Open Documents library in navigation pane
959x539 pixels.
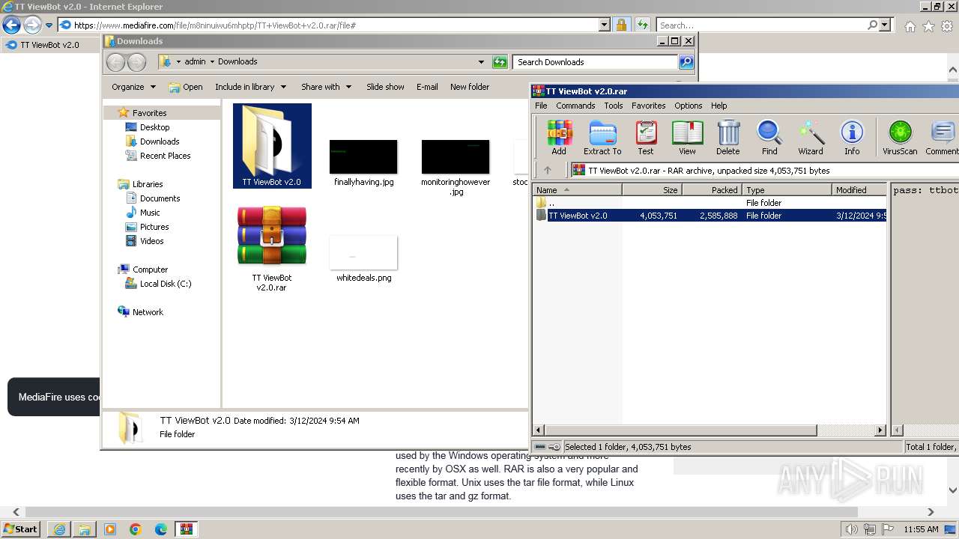click(x=160, y=198)
